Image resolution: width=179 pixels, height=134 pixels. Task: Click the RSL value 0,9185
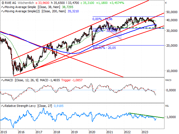pos(58,106)
